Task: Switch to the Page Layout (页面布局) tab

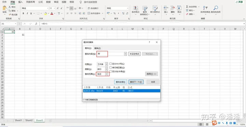Action: click(30, 2)
